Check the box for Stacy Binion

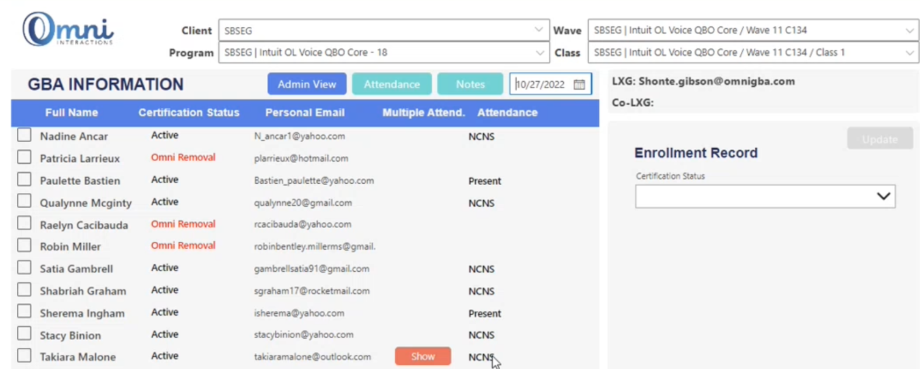point(24,334)
